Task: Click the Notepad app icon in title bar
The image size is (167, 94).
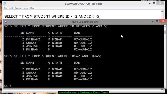Action: pyautogui.click(x=5, y=4)
